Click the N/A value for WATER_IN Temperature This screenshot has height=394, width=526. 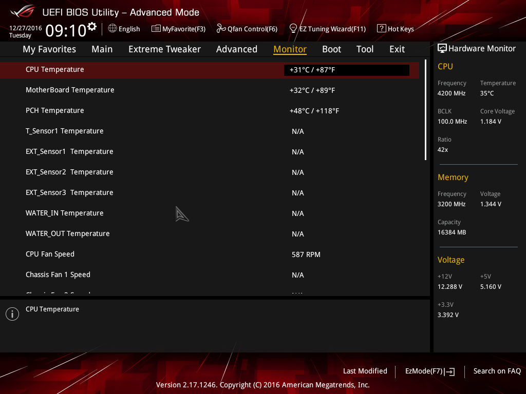pyautogui.click(x=298, y=213)
